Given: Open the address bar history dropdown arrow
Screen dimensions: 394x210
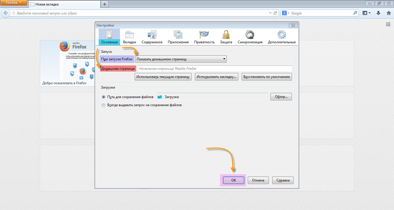Looking at the screenshot, I should (270, 13).
